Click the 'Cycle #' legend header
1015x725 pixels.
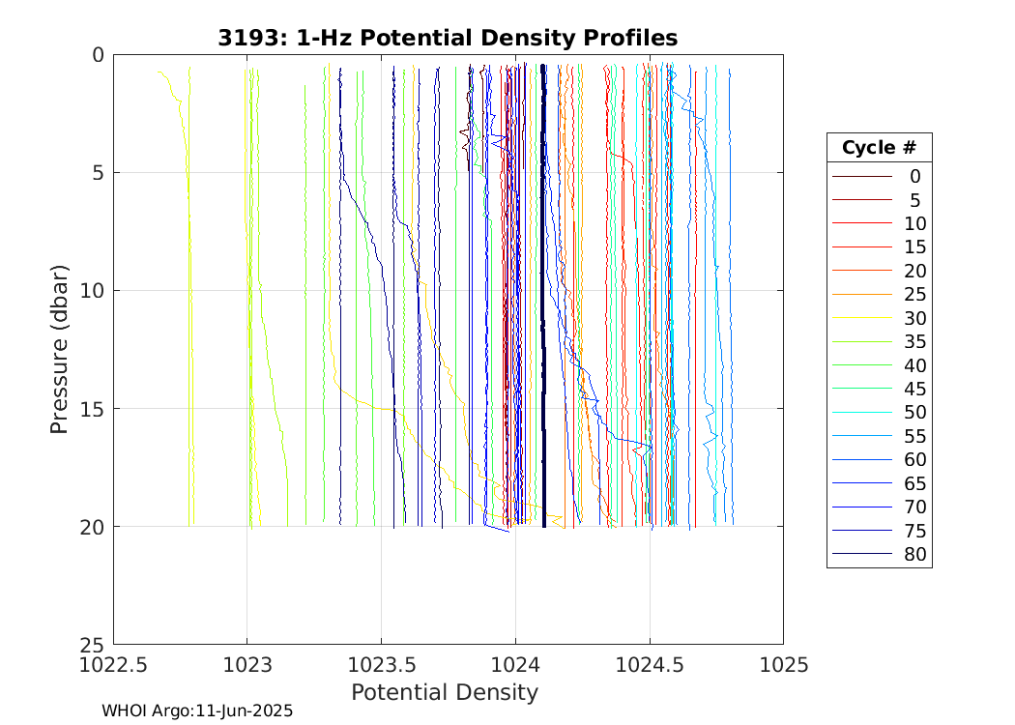tap(879, 148)
